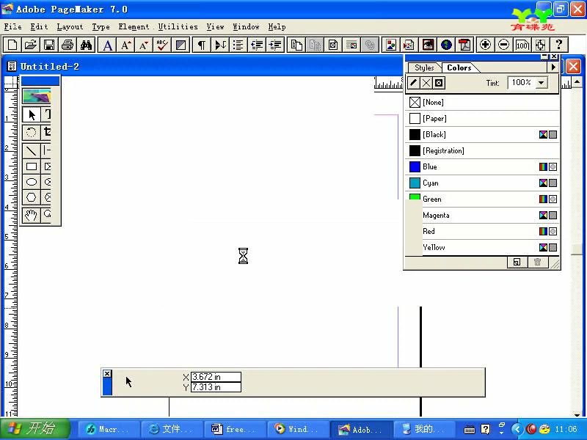Screen dimensions: 587x440
Task: Select the Line tool in the toolbox
Action: [32, 151]
